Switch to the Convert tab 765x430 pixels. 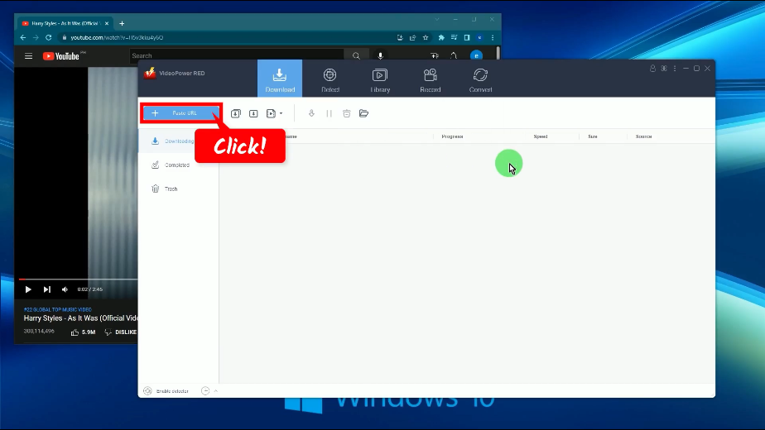coord(480,80)
